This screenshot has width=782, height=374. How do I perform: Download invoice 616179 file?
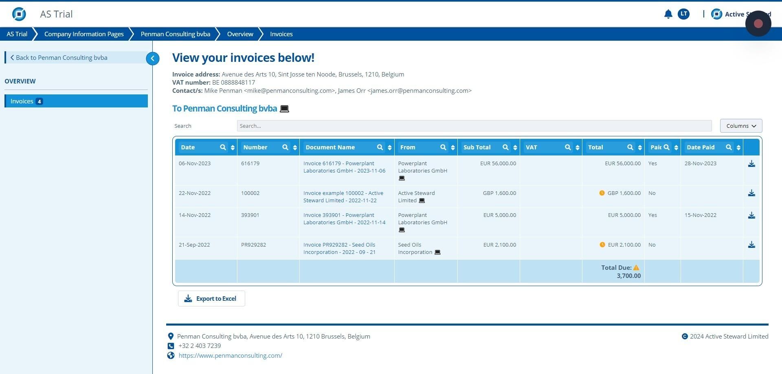coord(751,164)
